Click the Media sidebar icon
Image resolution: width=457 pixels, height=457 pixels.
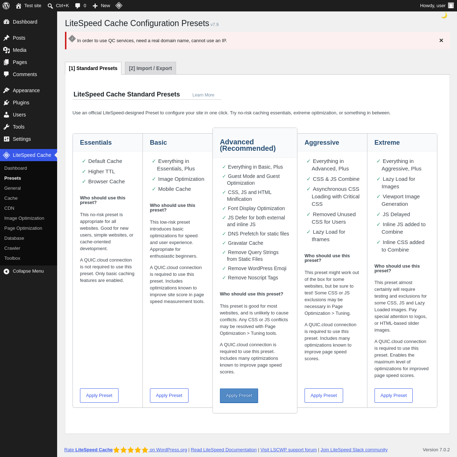[x=6, y=50]
